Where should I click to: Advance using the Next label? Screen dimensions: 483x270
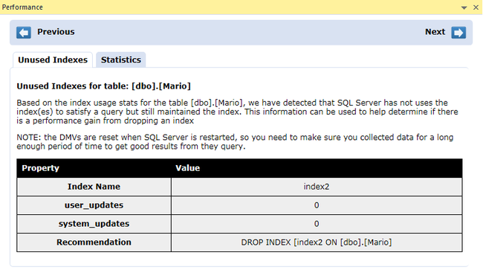click(435, 32)
